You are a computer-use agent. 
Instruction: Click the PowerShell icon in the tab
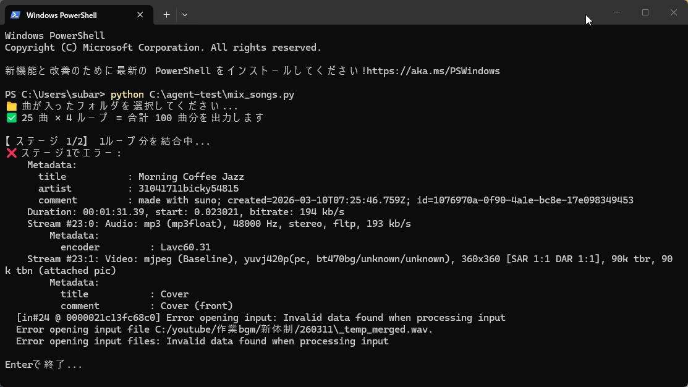[x=15, y=15]
